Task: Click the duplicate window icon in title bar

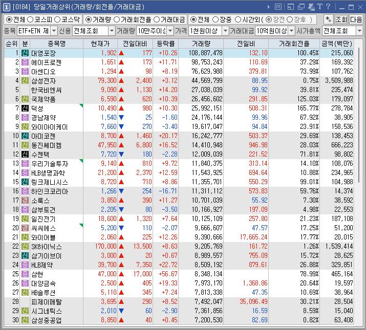Action: (301, 7)
